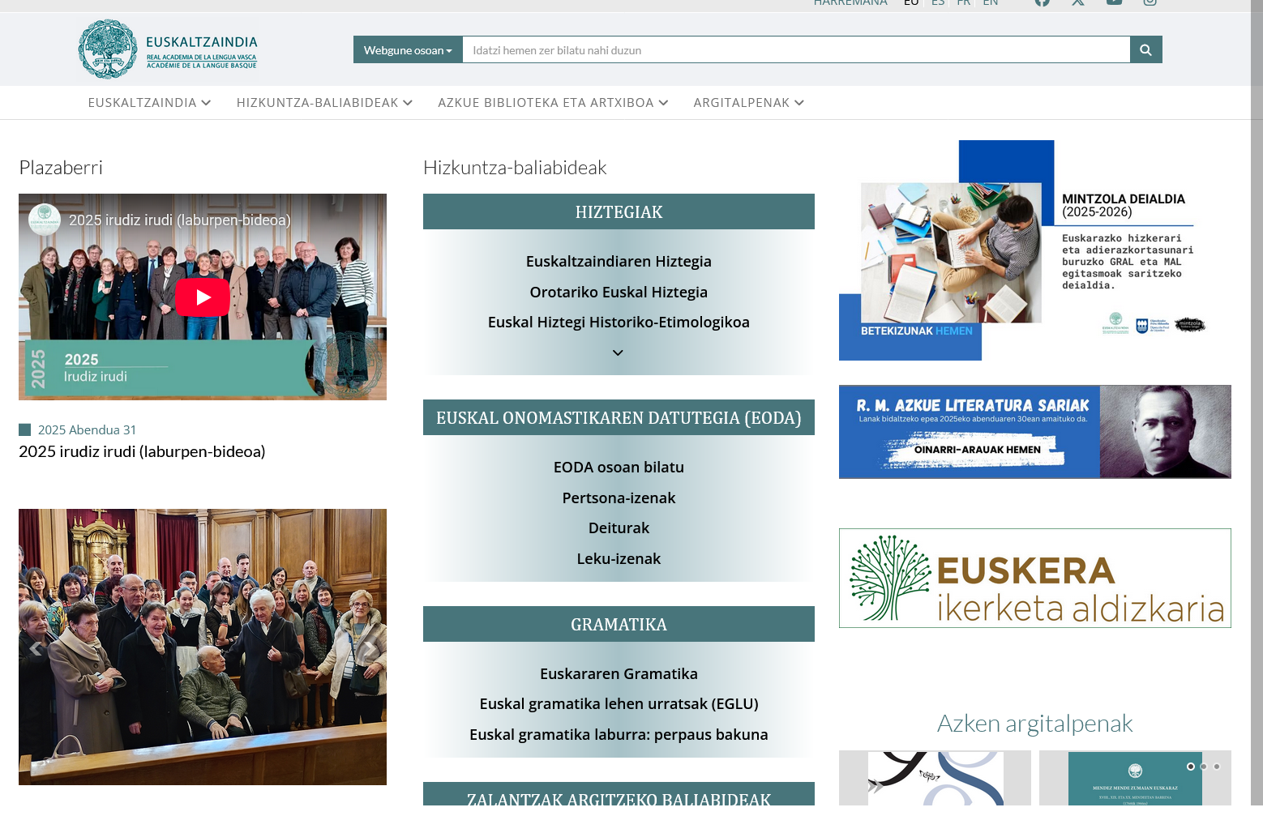
Task: Open the Argitalpenak navigation menu
Action: [x=748, y=103]
